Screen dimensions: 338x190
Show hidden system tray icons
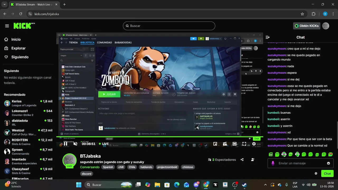click(265, 185)
